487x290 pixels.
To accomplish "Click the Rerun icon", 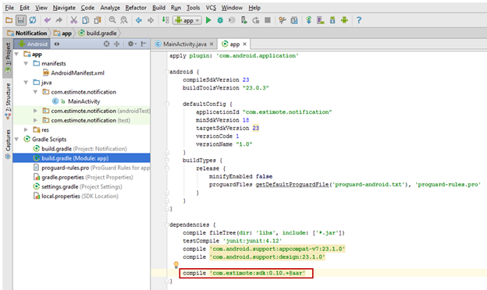I will (256, 20).
